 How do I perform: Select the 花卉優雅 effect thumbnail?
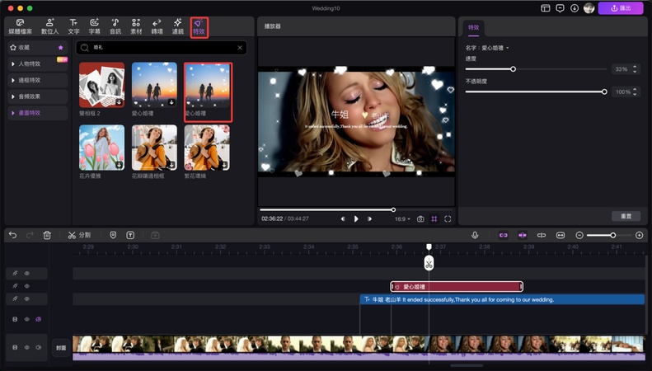[x=101, y=148]
